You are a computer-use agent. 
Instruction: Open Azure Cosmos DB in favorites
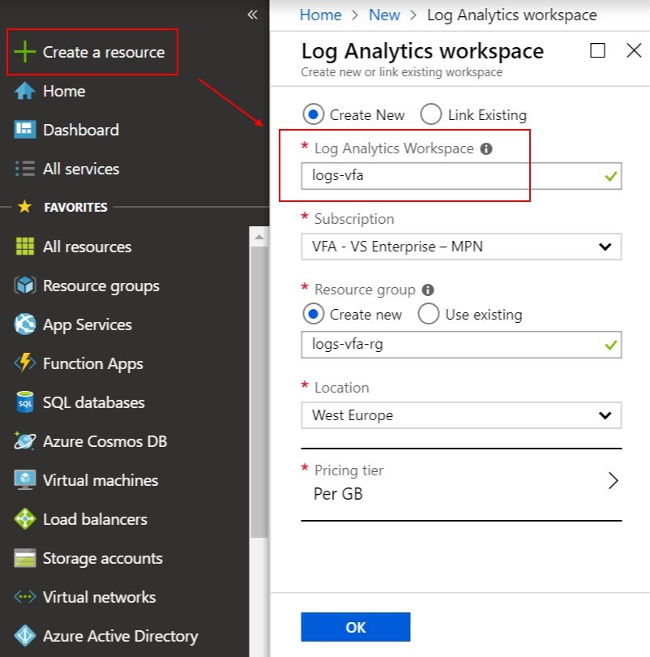pos(105,441)
